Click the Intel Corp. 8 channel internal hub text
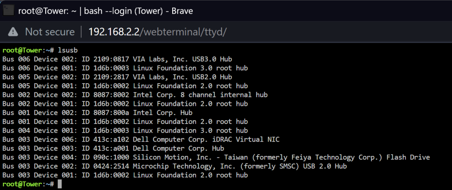 (x=200, y=95)
